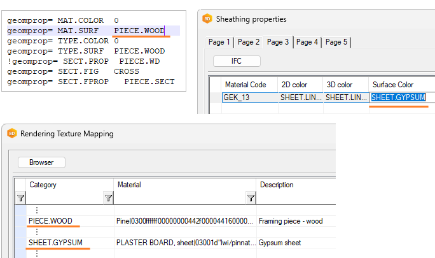435x258 pixels.
Task: Click PIECE.WOOD on the MAT.SURF line
Action: pyautogui.click(x=139, y=30)
